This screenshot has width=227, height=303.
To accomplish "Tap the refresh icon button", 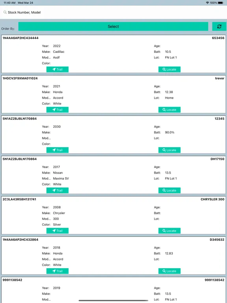I will pos(219,26).
